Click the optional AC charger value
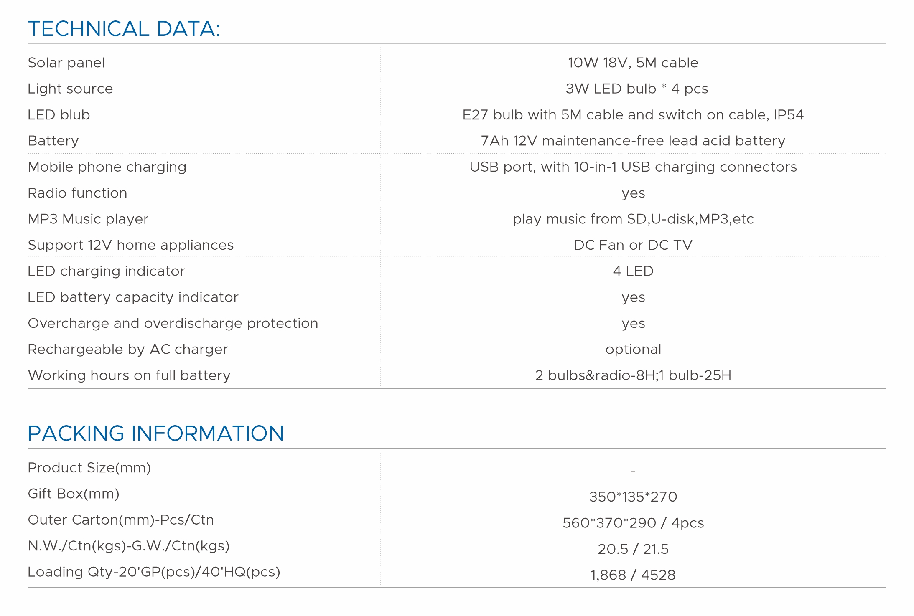Screen dimensions: 914x616 (x=633, y=349)
